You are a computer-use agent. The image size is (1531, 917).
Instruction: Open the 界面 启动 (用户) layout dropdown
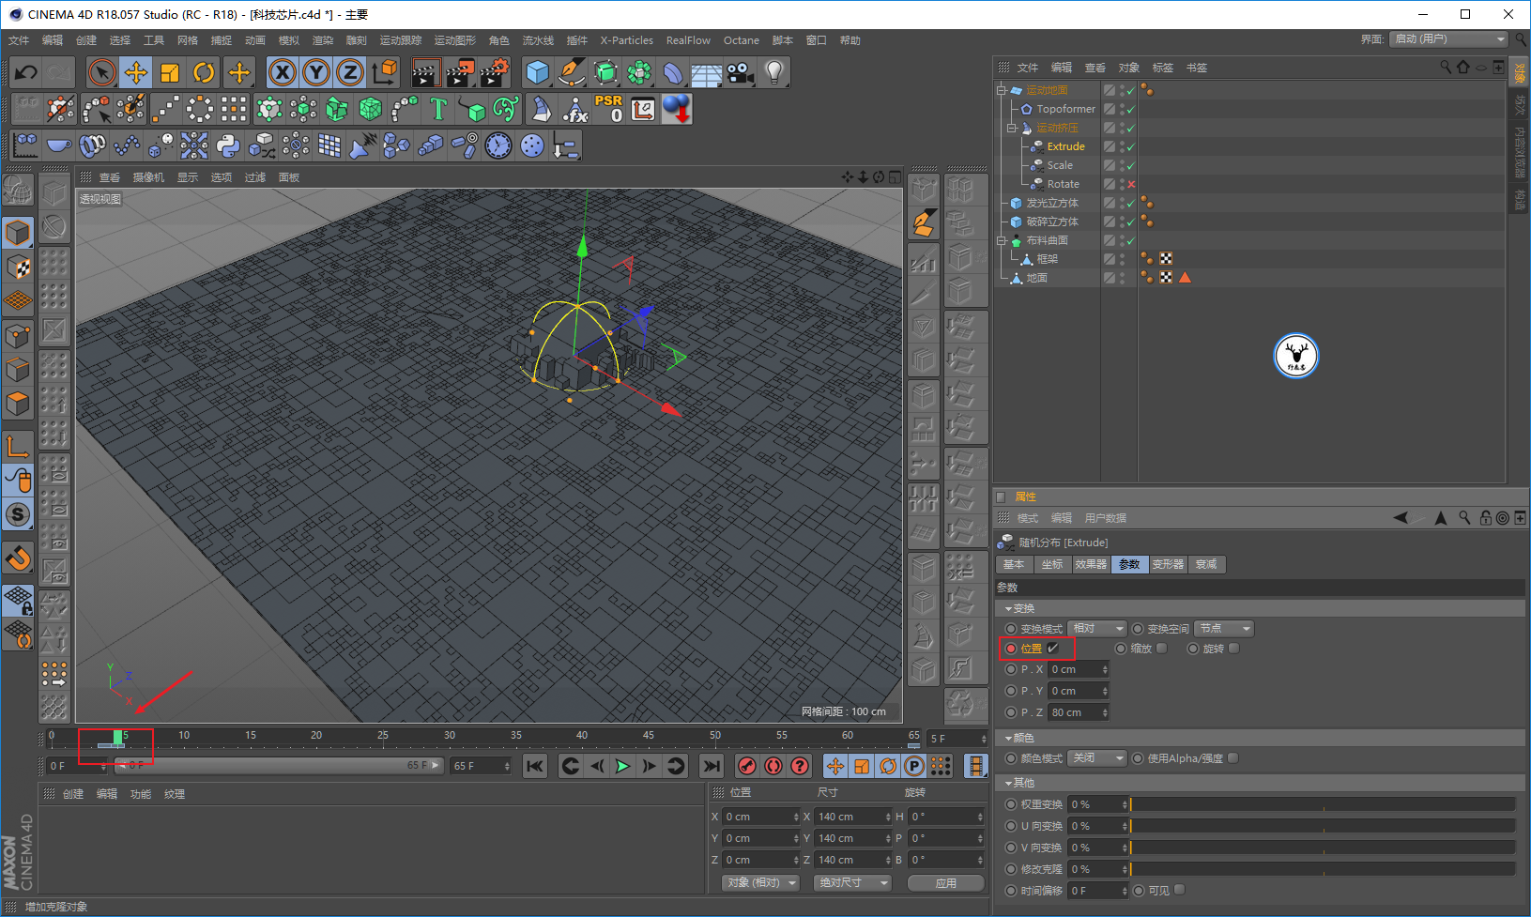tap(1448, 39)
